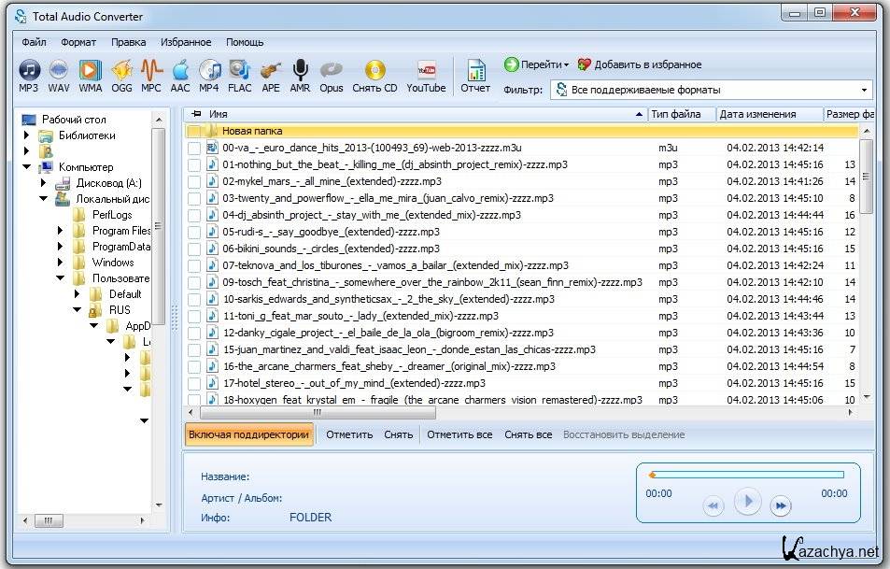This screenshot has height=569, width=890.
Task: Select the WAV converter icon
Action: [59, 74]
